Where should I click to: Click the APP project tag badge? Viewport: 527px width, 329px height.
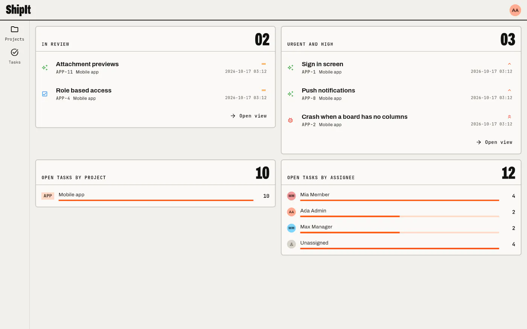[48, 196]
